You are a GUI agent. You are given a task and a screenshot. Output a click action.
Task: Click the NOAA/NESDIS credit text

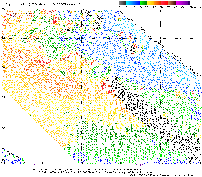click(161, 175)
